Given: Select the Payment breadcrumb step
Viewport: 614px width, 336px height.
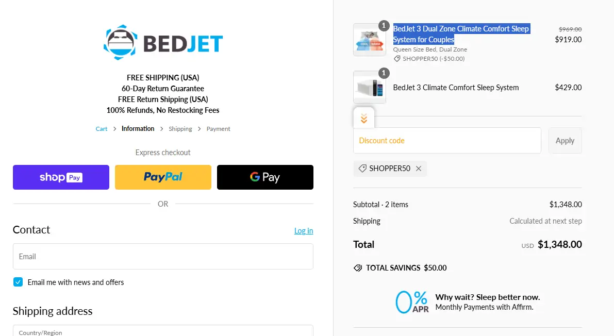Looking at the screenshot, I should [218, 129].
